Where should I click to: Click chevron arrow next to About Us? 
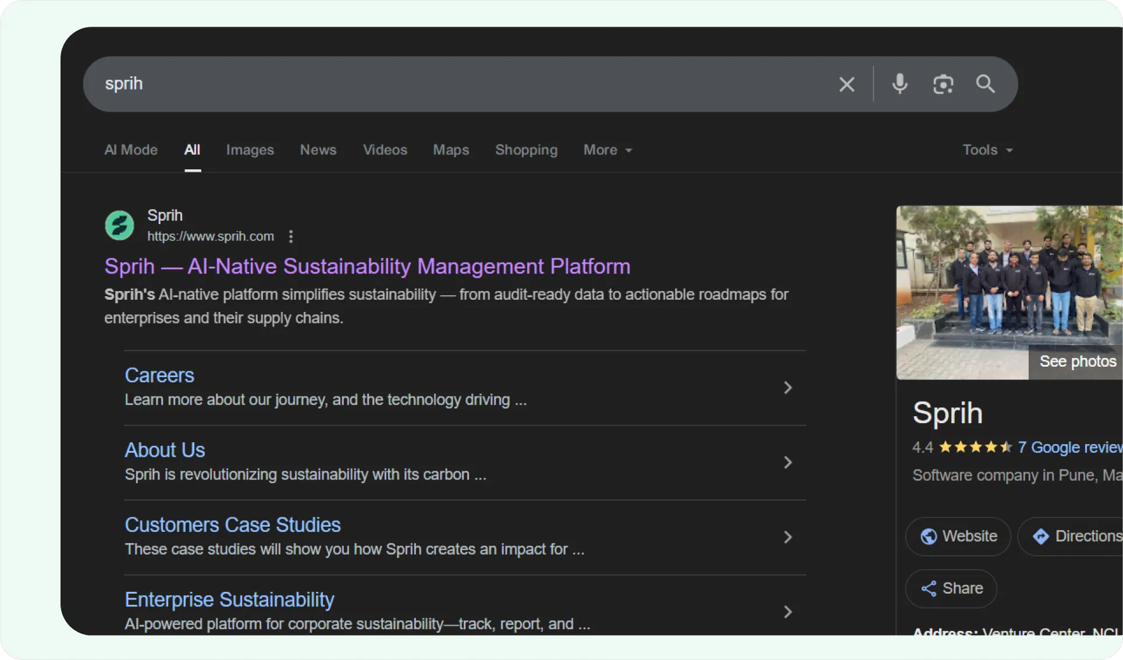[788, 462]
